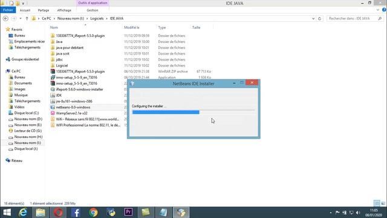Select the jre-8u161-windows-i586 file
This screenshot has height=218, width=387.
(74, 101)
